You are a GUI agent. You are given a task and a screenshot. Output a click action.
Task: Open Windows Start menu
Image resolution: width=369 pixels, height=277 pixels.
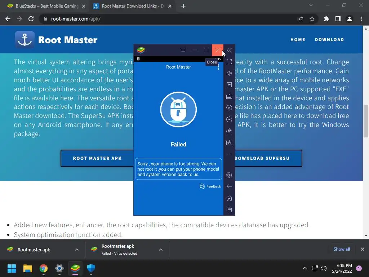12,268
